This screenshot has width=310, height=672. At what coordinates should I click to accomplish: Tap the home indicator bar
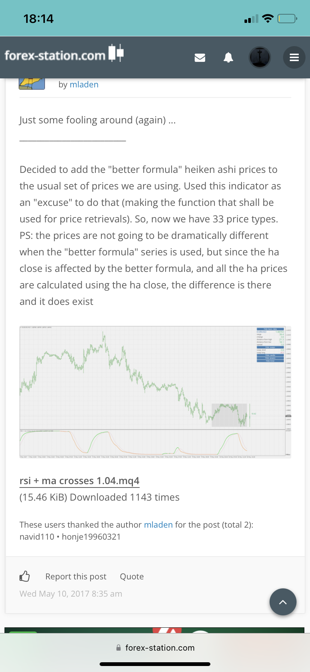[x=155, y=664]
